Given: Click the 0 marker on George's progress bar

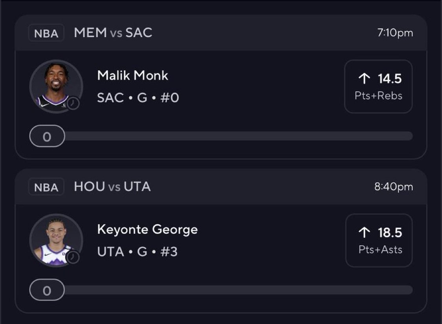Looking at the screenshot, I should point(47,290).
